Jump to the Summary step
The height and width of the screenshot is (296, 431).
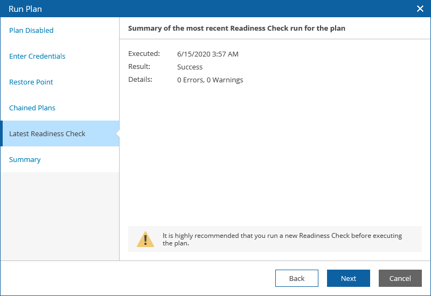(x=25, y=160)
